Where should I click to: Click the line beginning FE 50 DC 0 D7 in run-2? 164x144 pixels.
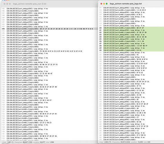(x=44, y=51)
